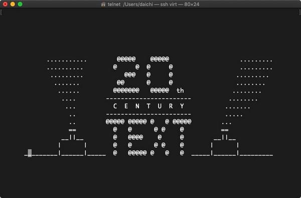Click the 'C E N T U R Y' text
Screen dimensions: 301x198
tap(148, 106)
